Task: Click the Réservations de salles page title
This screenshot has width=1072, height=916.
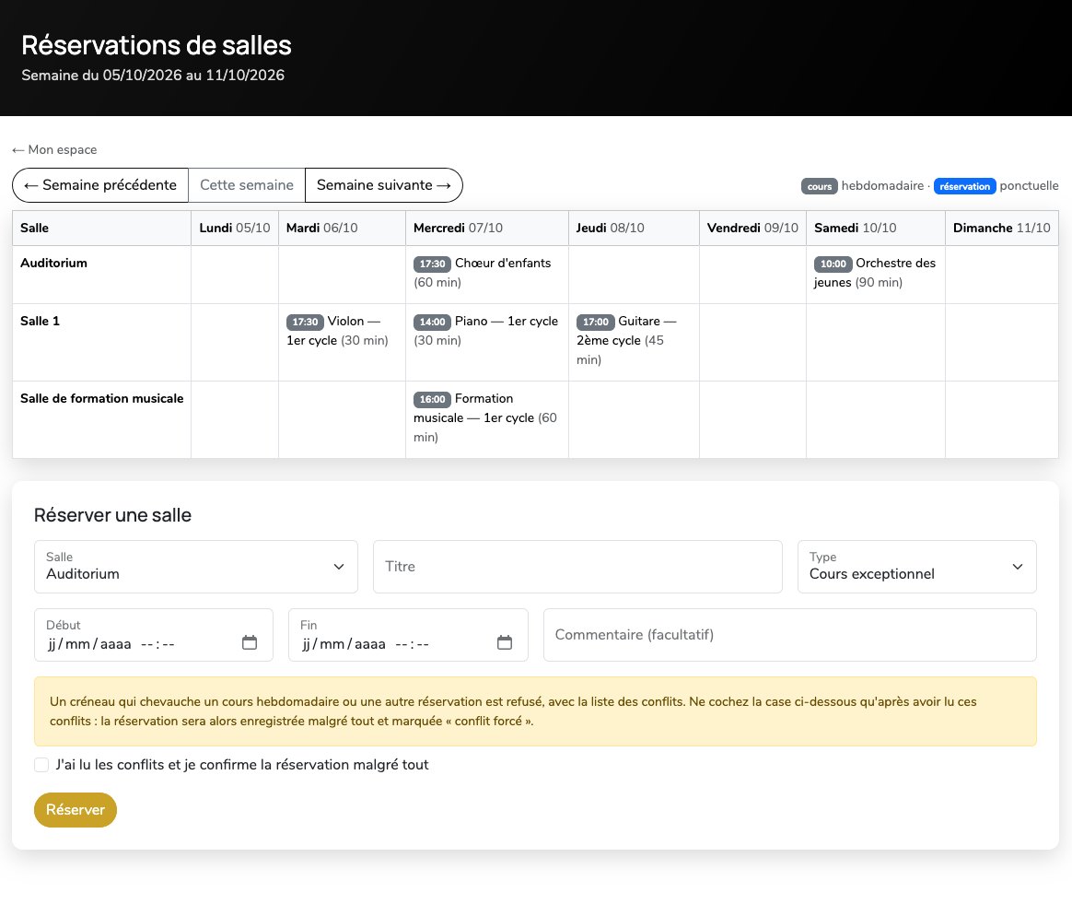Action: 157,45
